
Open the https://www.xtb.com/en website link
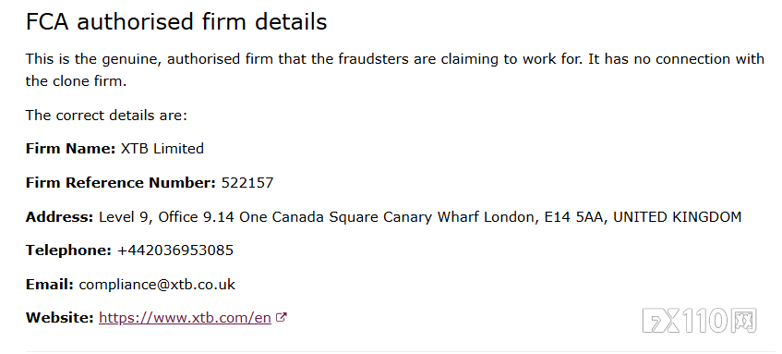tap(185, 318)
